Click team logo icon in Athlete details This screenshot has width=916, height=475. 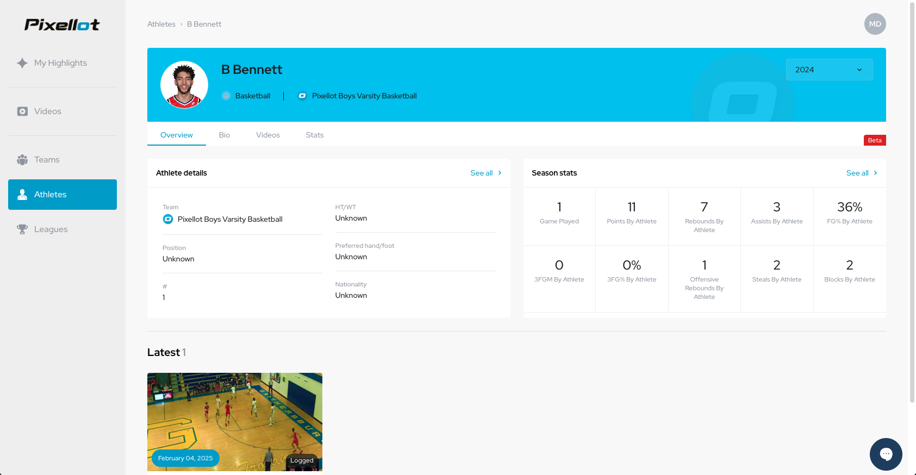[168, 219]
